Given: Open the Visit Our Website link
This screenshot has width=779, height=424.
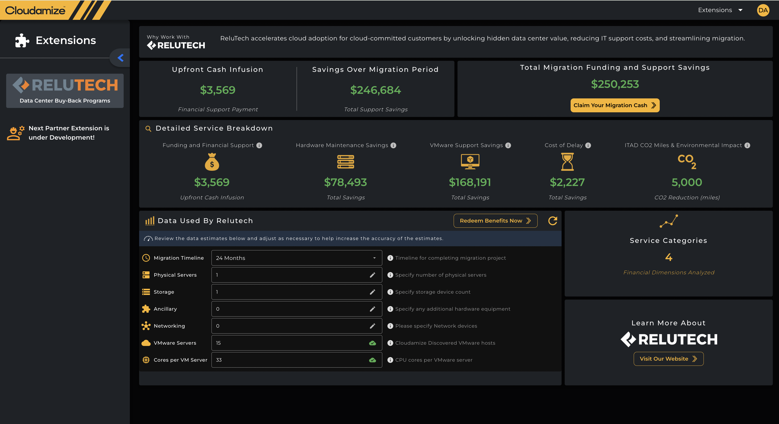Looking at the screenshot, I should (668, 359).
